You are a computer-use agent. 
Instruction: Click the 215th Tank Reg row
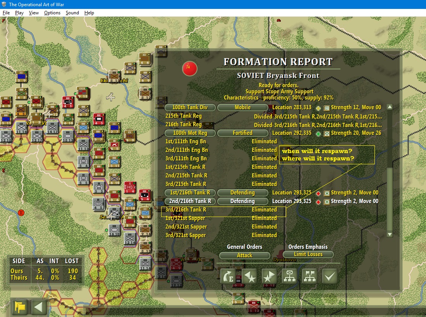[x=273, y=116]
